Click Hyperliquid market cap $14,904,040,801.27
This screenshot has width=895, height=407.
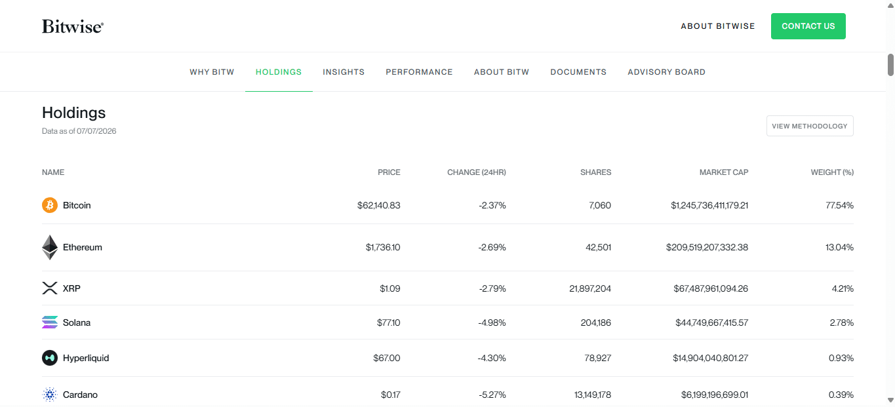[712, 358]
